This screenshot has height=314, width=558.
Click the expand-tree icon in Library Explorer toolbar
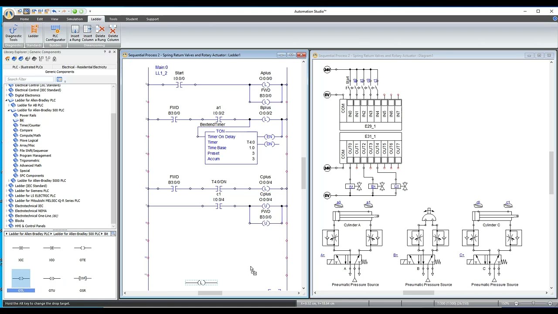click(41, 59)
